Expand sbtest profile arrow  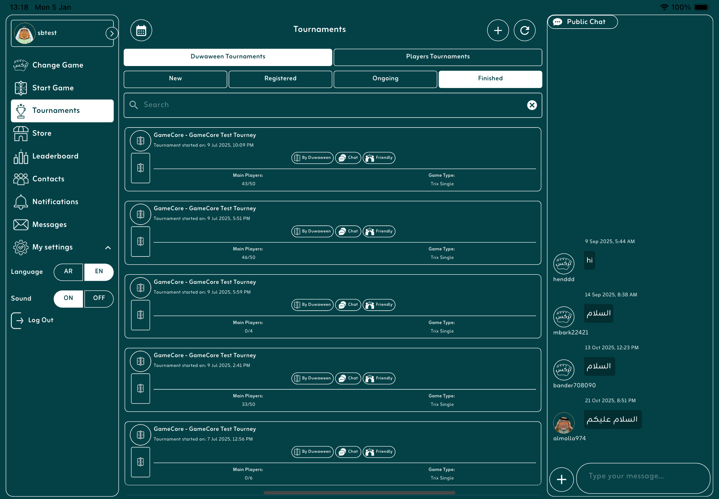click(112, 33)
